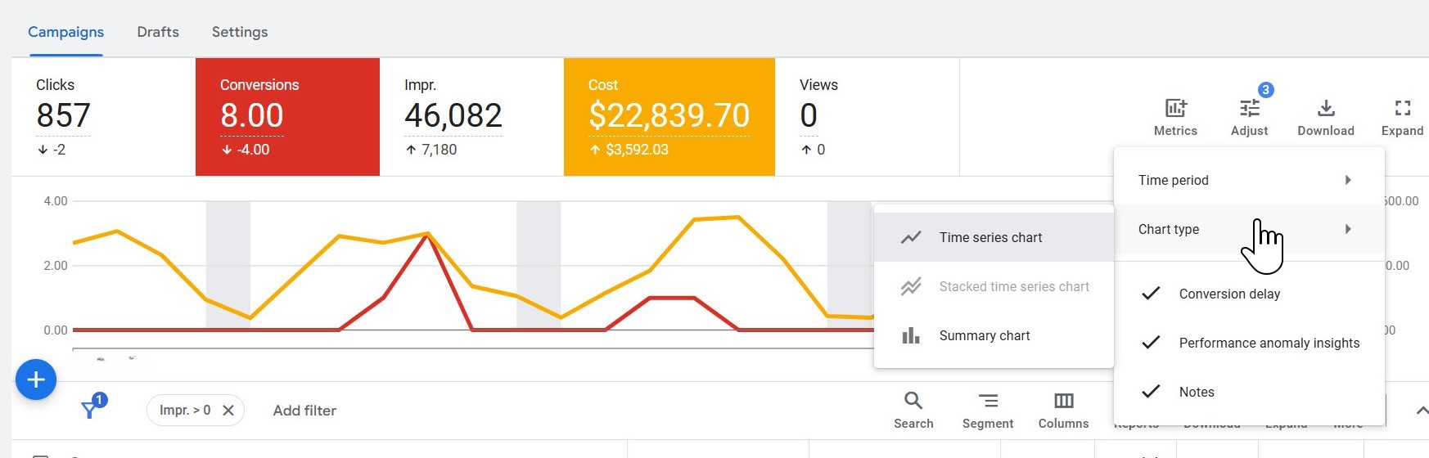The height and width of the screenshot is (458, 1429).
Task: Click Add filter
Action: 304,411
